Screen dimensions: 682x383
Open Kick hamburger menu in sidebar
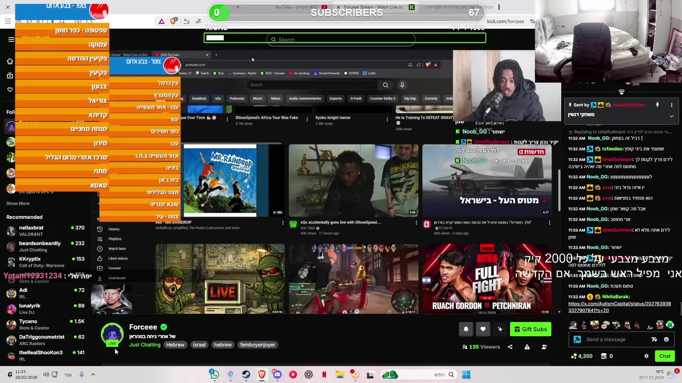(x=11, y=39)
